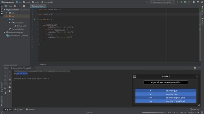Click the src breadcrumb in navigation bar

pos(18,2)
